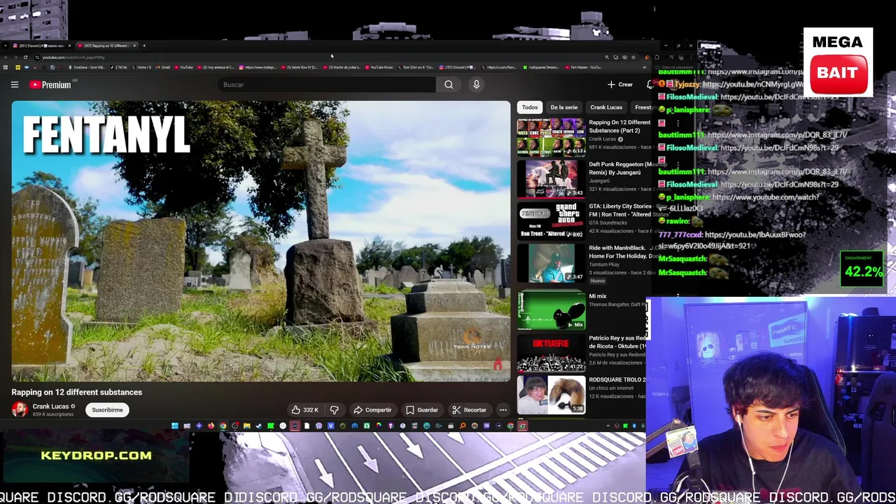The image size is (896, 504).
Task: Open the YouTube Music bookmark
Action: (x=379, y=67)
